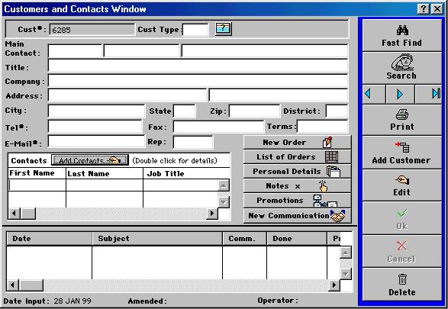Click the Comm. column header
Screen dimensions: 448x309
tap(244, 239)
